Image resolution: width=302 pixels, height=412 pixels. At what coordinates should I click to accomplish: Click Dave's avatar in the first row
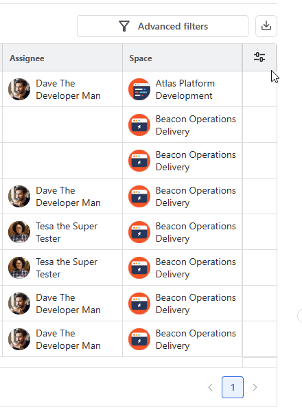click(x=19, y=89)
